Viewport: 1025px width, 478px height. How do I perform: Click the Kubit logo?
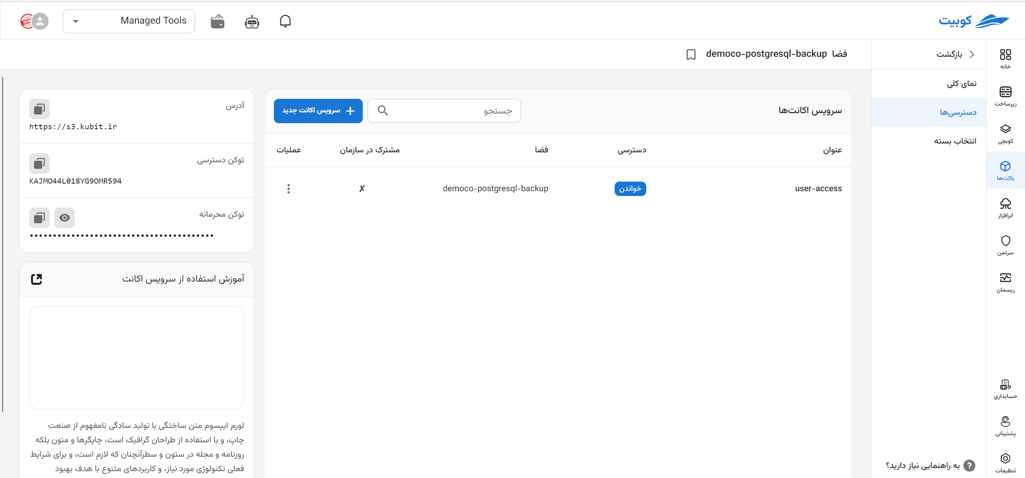(973, 21)
